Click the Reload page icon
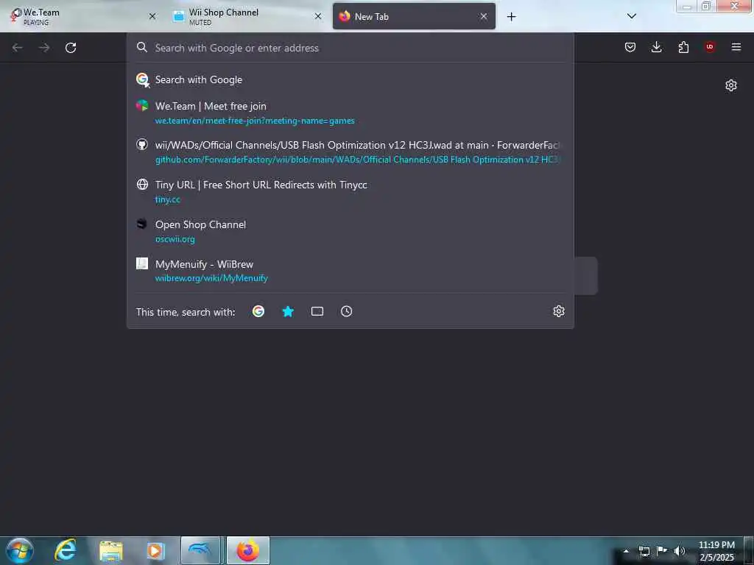Screen dimensions: 754x565 [71, 48]
